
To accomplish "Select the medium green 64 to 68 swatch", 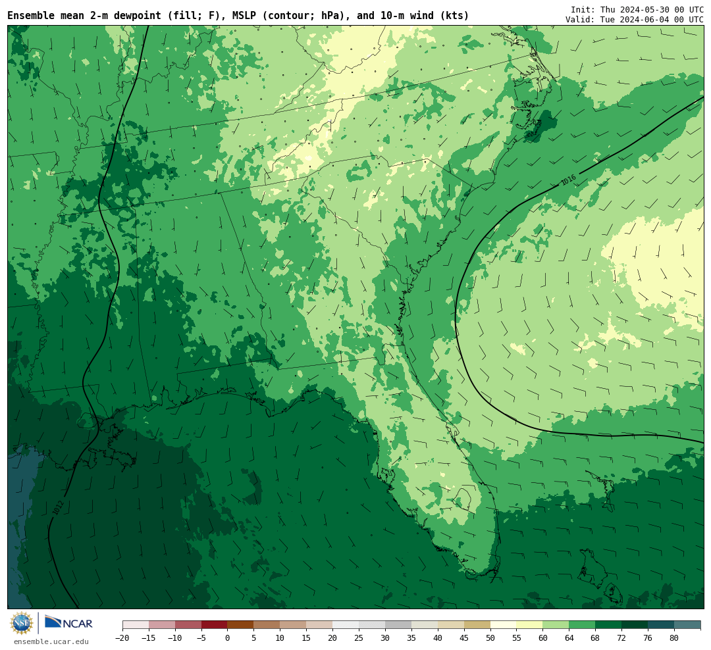I will pyautogui.click(x=582, y=625).
